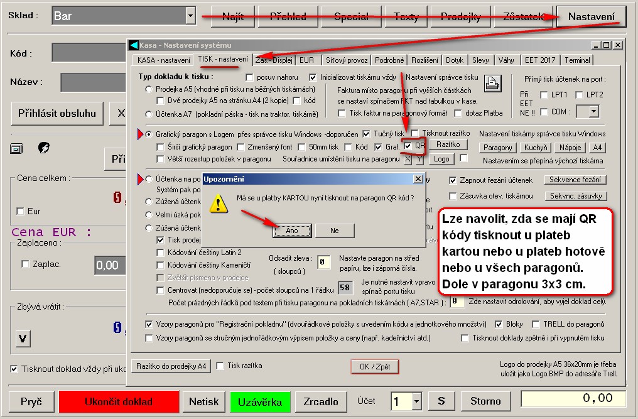Click the green Uzávěrka button
The height and width of the screenshot is (419, 638).
[259, 401]
